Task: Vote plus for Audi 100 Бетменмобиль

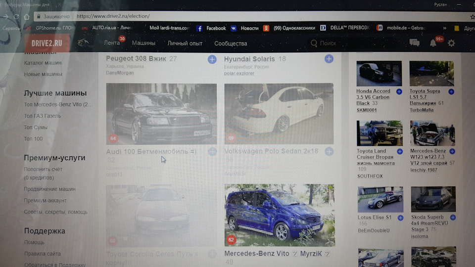Action: click(212, 152)
